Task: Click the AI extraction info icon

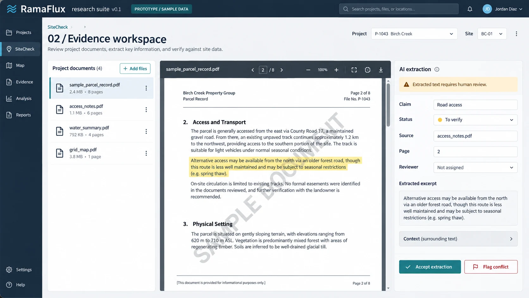Action: (x=437, y=69)
